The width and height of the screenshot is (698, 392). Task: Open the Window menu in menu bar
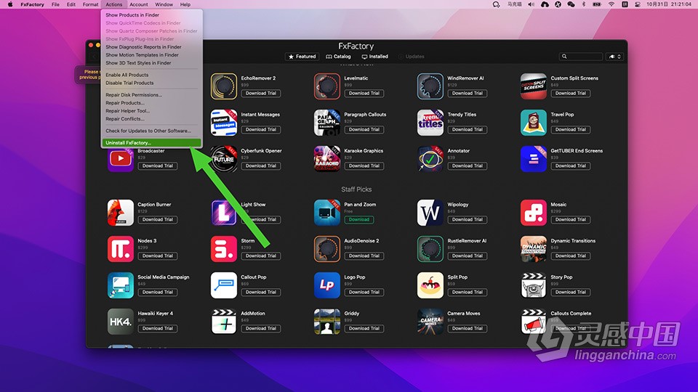point(164,4)
